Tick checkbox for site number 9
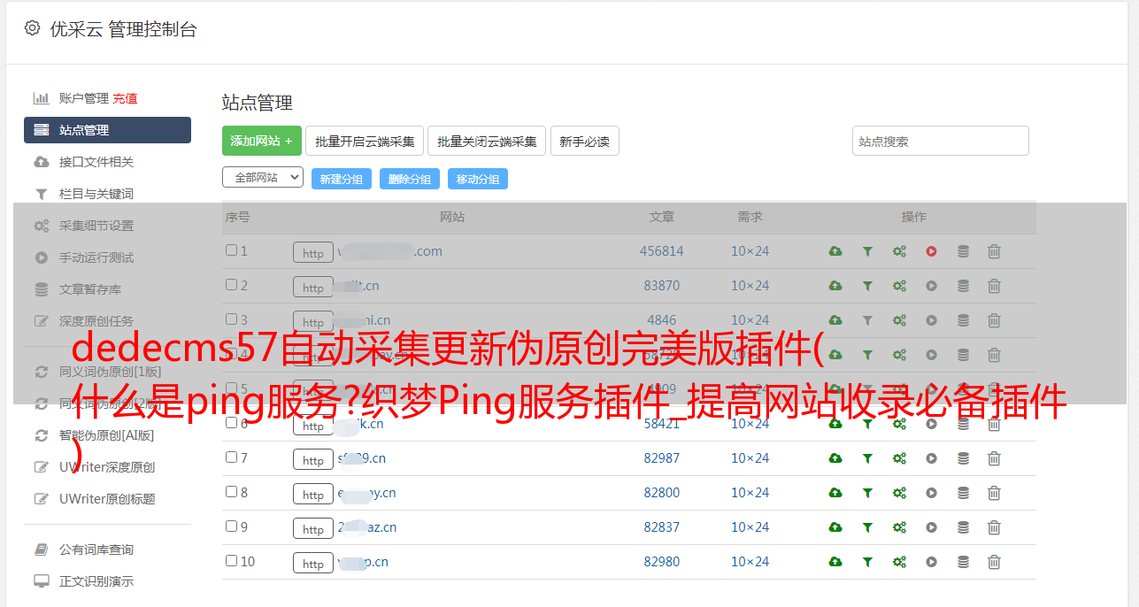This screenshot has width=1139, height=607. point(231,526)
